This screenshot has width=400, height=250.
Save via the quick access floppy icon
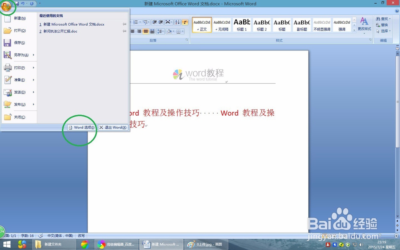tap(17, 4)
